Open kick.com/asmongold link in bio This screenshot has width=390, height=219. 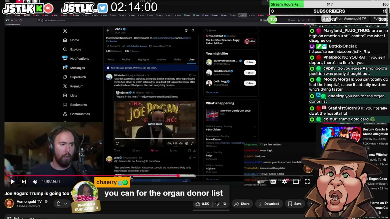[x=164, y=38]
